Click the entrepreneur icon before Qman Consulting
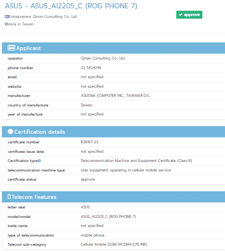Viewport: 225px width, 252px height. coord(7,17)
